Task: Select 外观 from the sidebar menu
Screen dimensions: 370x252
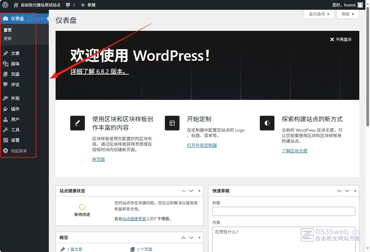Action: (x=15, y=98)
